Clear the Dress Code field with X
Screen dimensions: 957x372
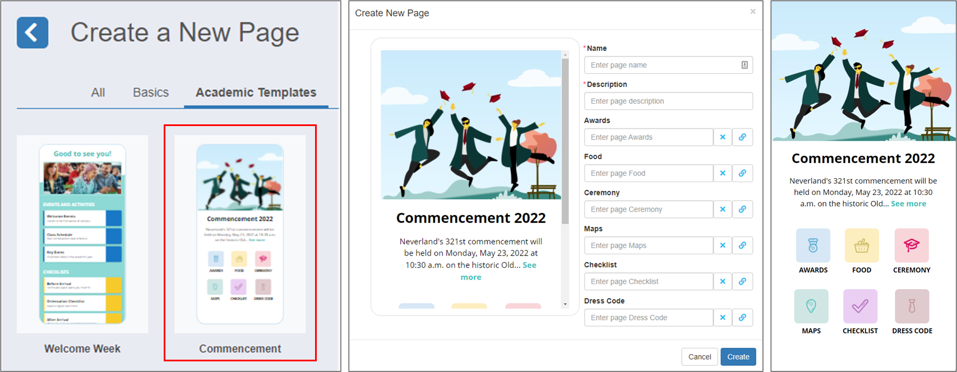pos(723,318)
